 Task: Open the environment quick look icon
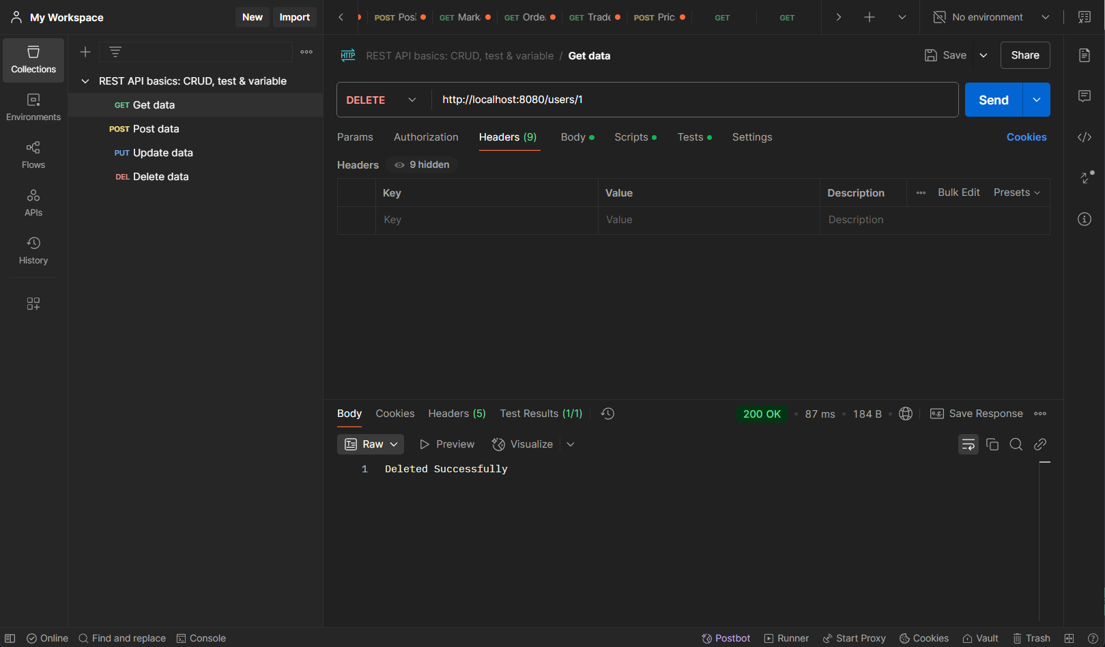(1085, 17)
